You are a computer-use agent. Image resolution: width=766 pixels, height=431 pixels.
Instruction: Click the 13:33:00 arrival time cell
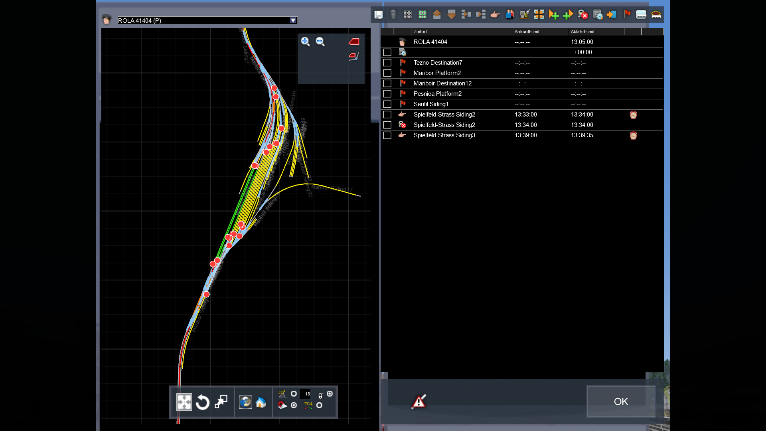pyautogui.click(x=526, y=115)
